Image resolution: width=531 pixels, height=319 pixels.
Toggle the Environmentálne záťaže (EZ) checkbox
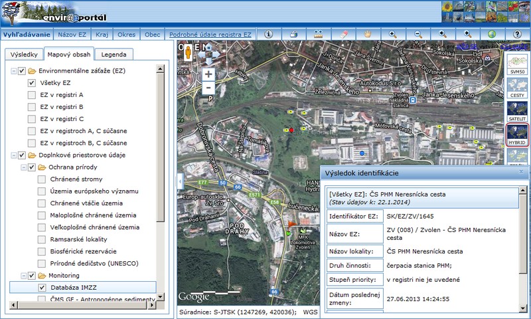(22, 71)
